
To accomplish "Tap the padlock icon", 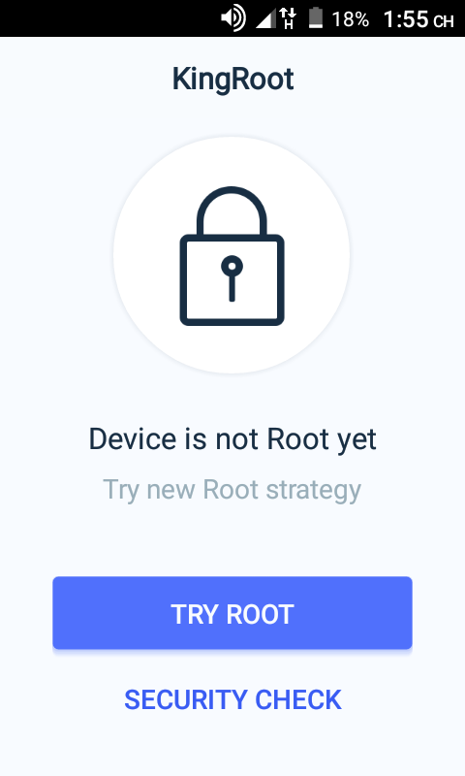I will (x=232, y=256).
